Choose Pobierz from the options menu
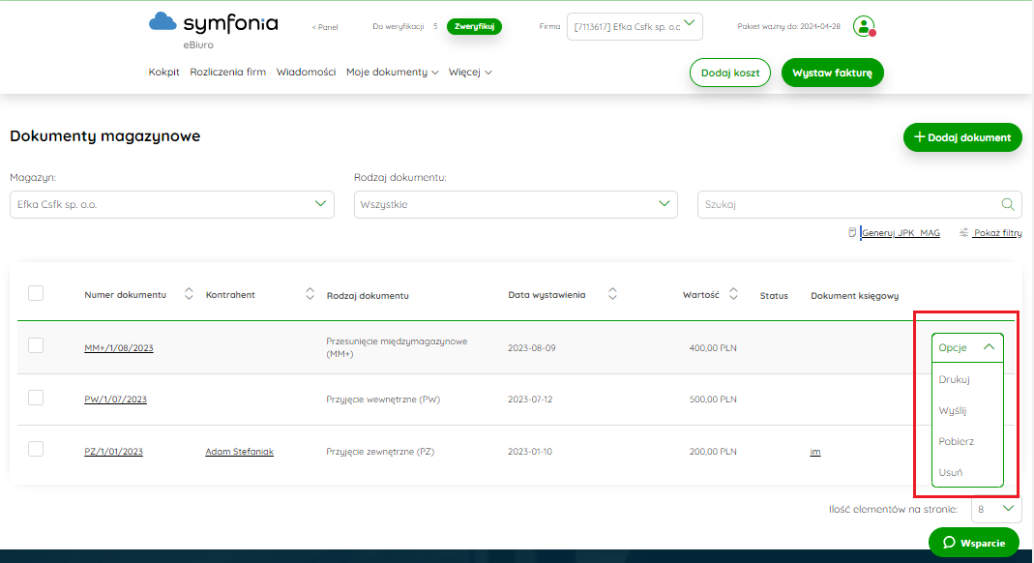Viewport: 1034px width, 563px height. (957, 442)
